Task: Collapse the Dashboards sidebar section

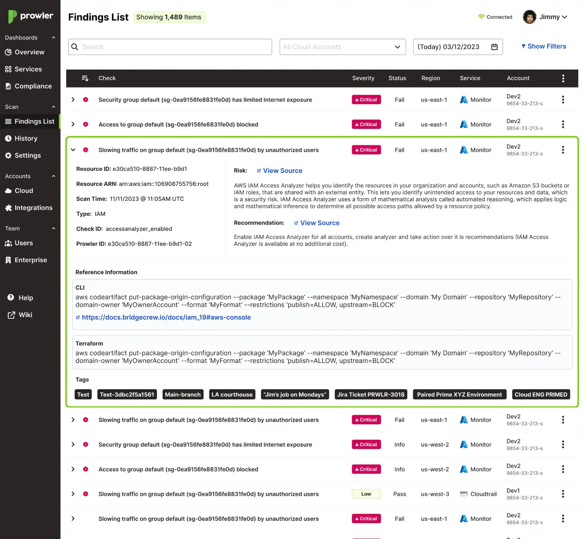Action: [53, 38]
